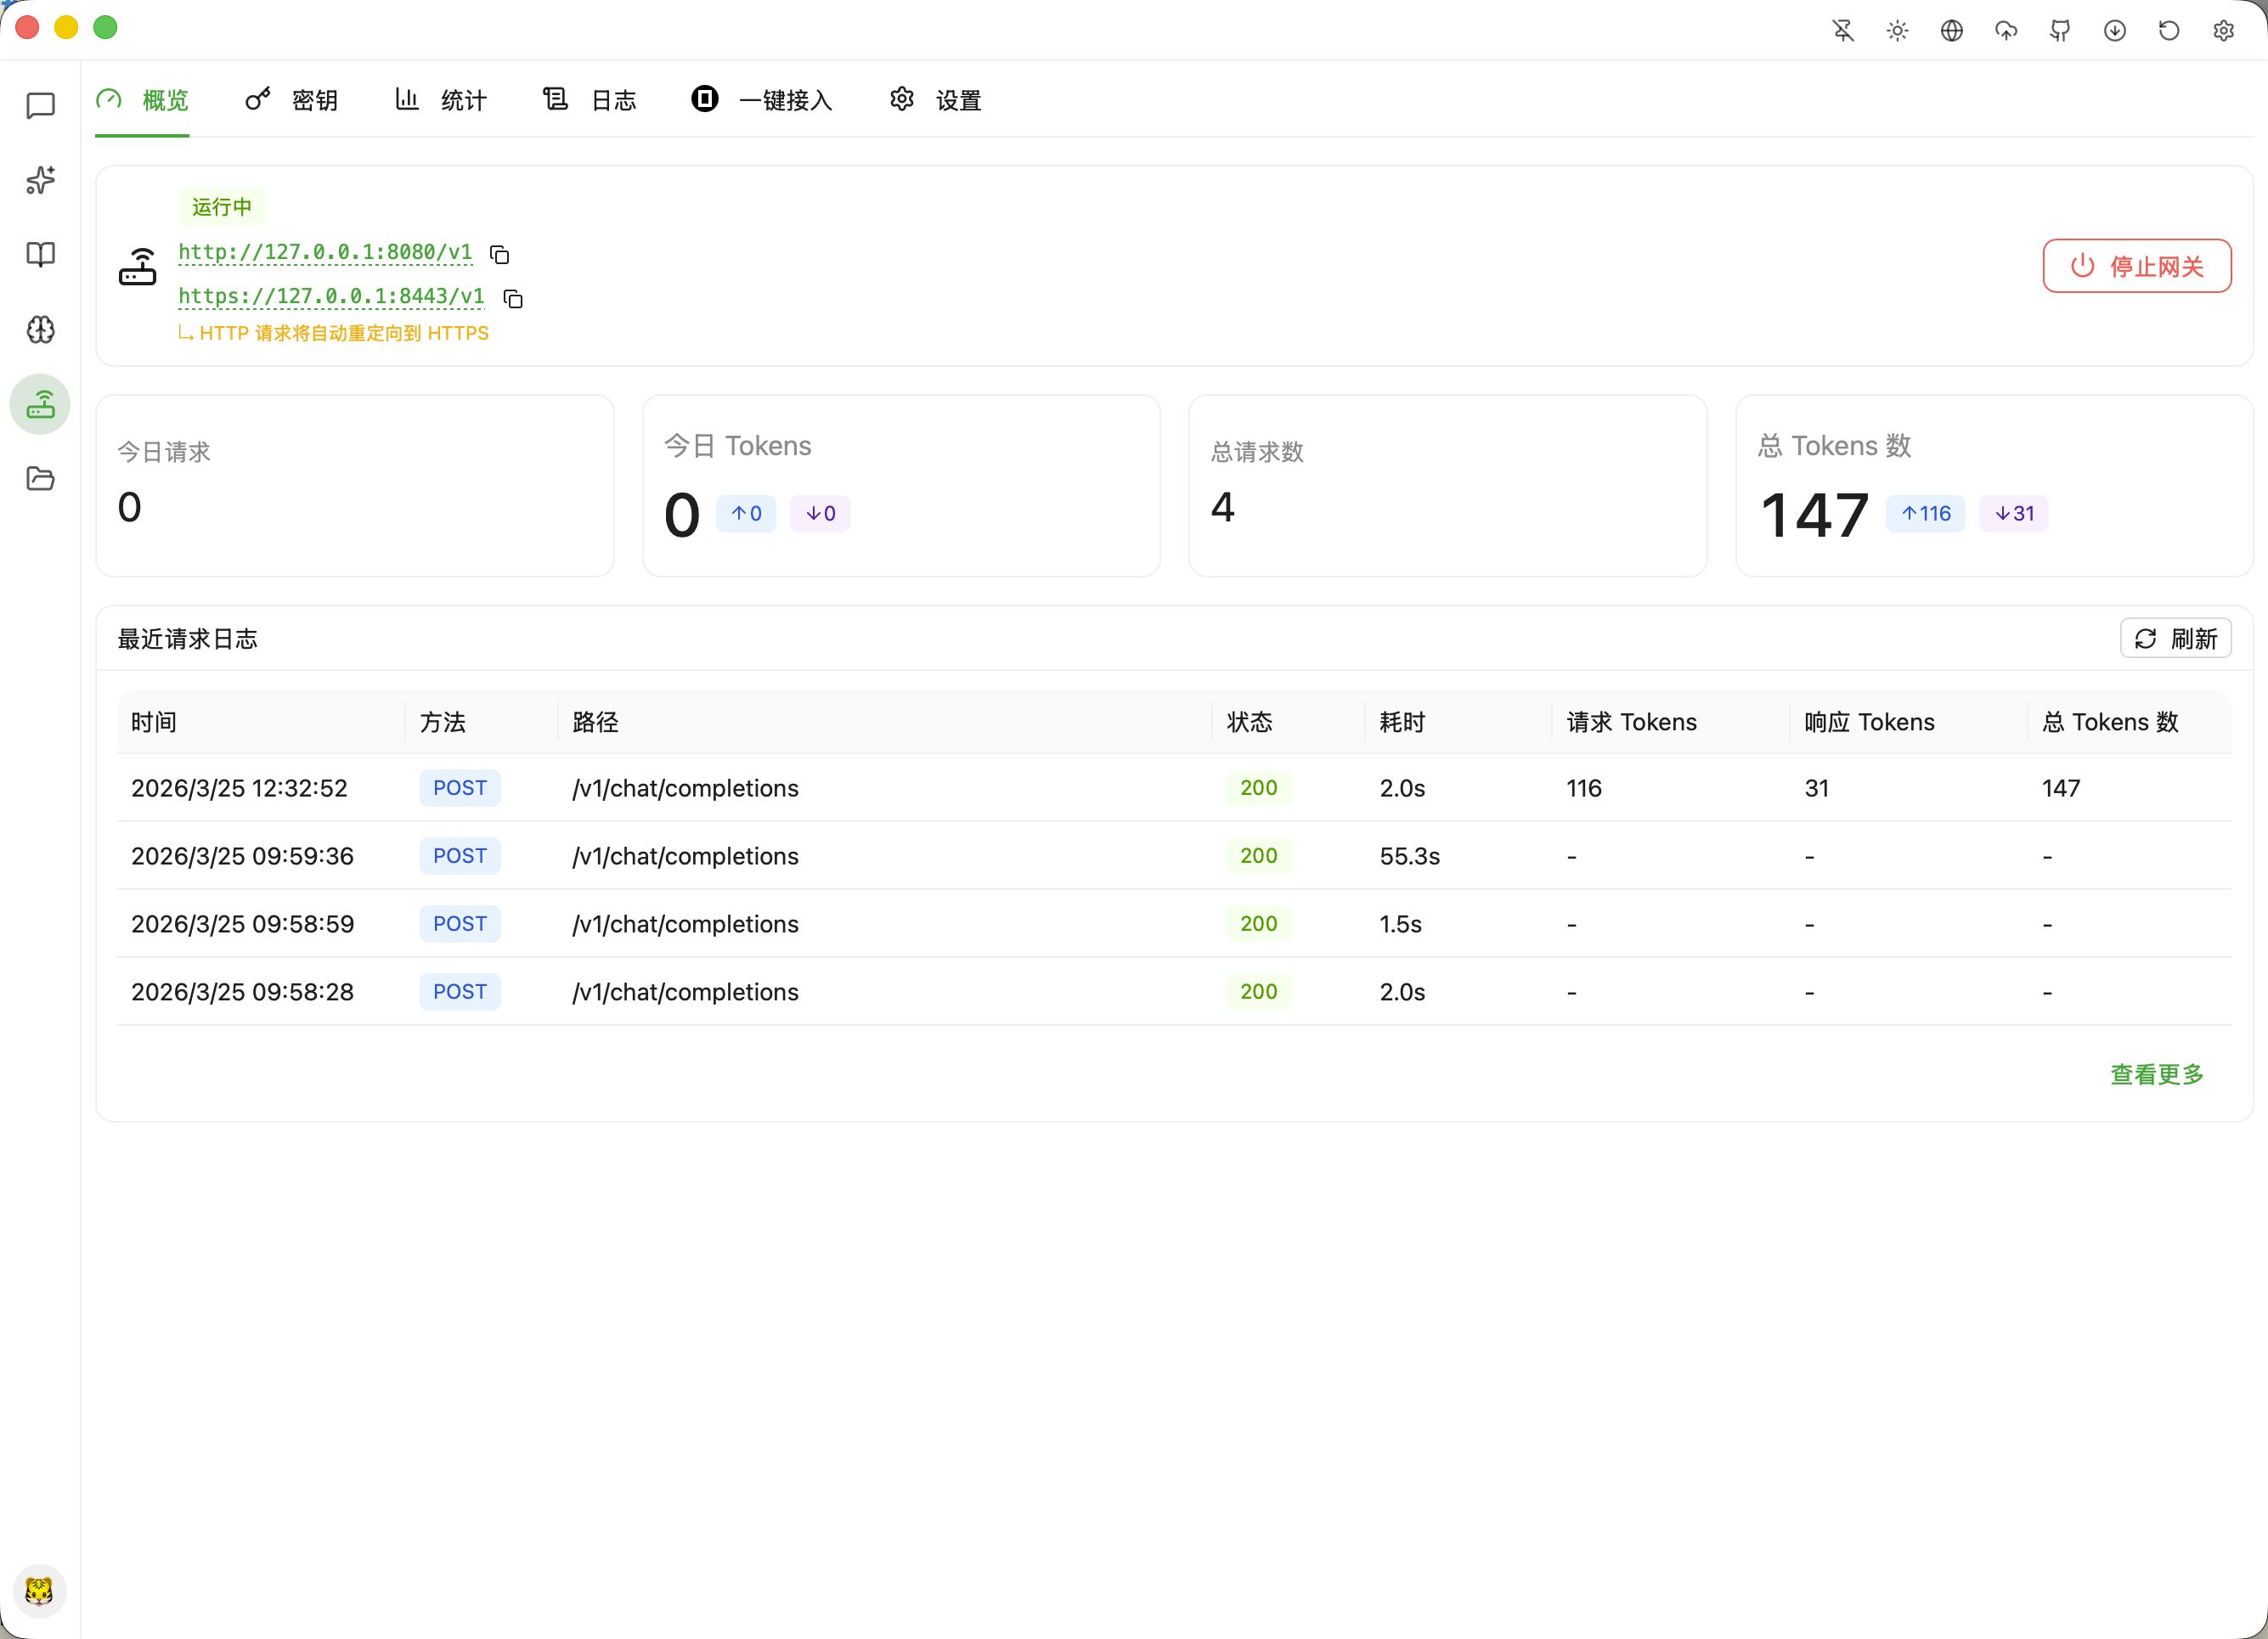Click the 1.5s duration cell
Screen dimensions: 2268x1639
click(x=1400, y=924)
